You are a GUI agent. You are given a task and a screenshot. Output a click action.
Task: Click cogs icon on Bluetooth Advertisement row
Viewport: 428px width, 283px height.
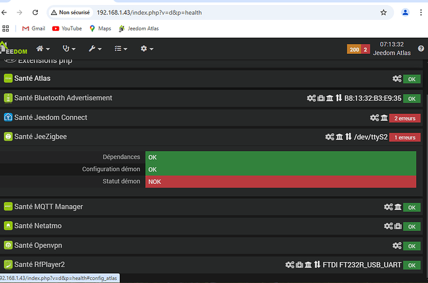click(x=311, y=98)
